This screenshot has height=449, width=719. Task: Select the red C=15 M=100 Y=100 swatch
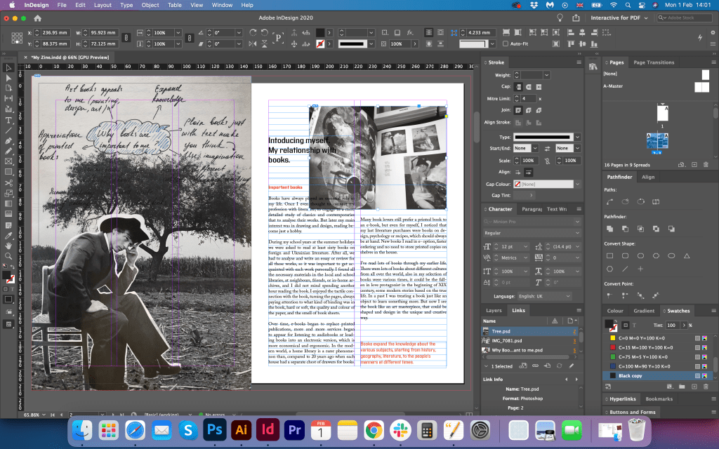pyautogui.click(x=645, y=347)
